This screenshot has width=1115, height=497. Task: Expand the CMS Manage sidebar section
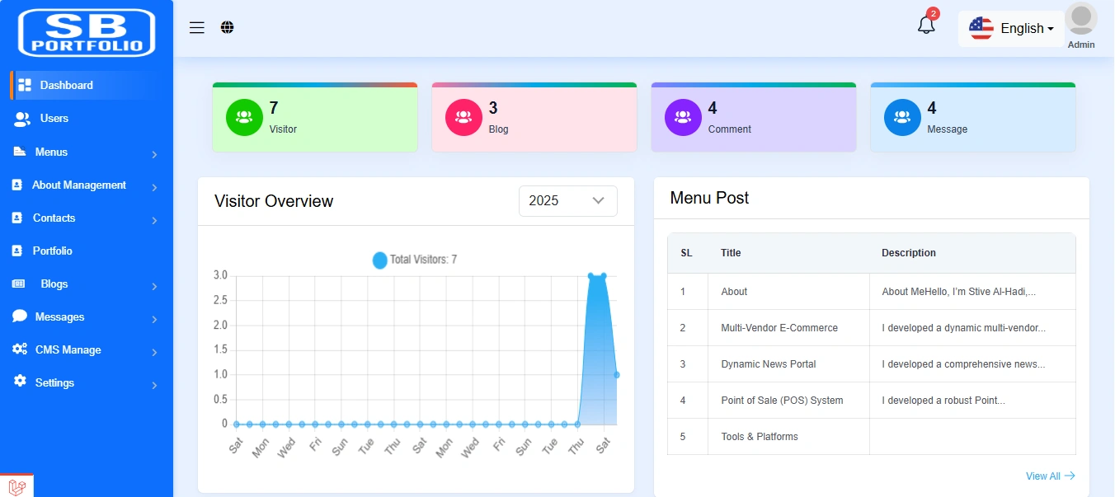click(x=86, y=350)
